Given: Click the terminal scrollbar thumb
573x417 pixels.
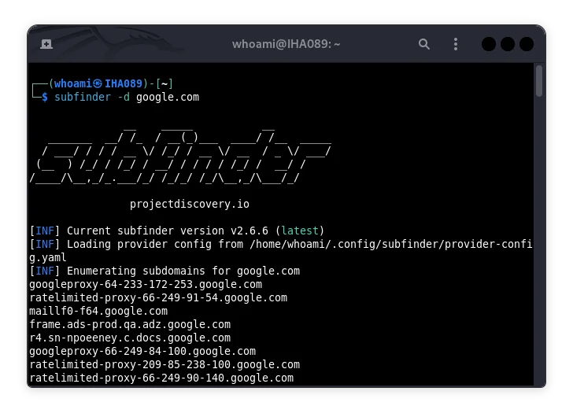Looking at the screenshot, I should (x=539, y=81).
